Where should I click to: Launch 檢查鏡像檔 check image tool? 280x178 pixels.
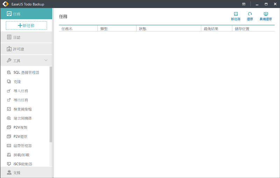23,109
